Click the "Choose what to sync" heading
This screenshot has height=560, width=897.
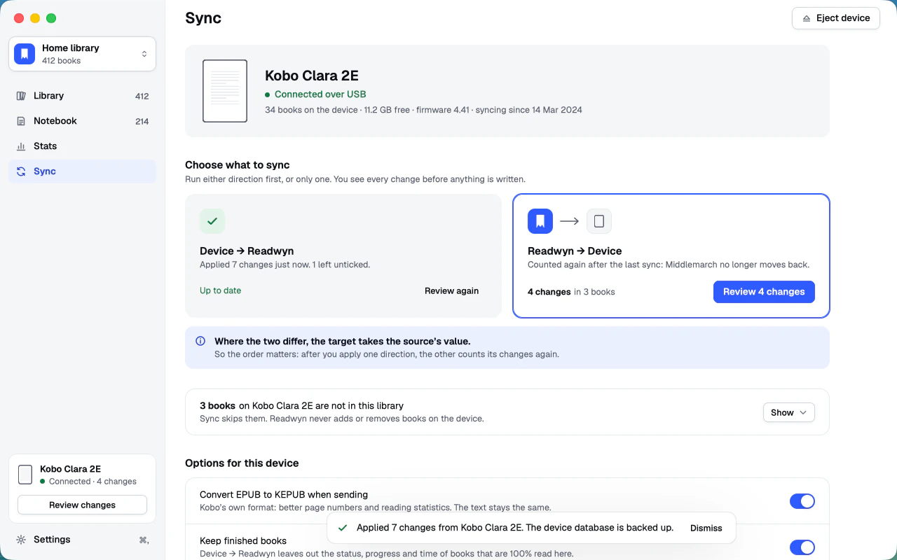[238, 165]
